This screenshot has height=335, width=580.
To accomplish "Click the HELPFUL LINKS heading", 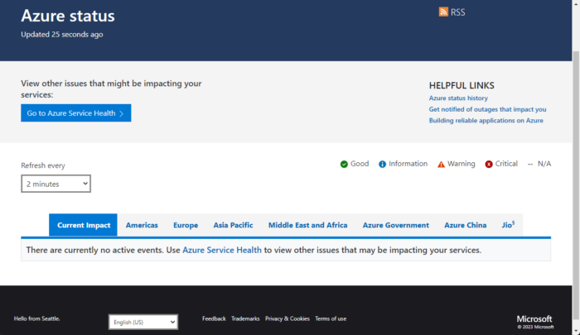I will 462,85.
